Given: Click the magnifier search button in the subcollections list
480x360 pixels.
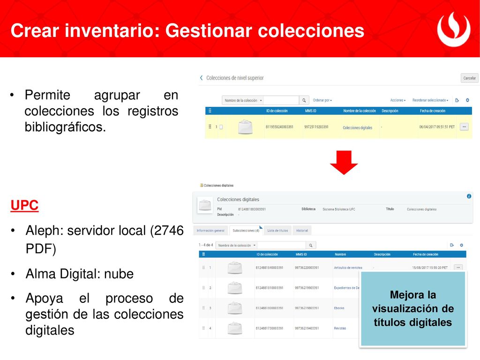Looking at the screenshot, I should click(311, 245).
